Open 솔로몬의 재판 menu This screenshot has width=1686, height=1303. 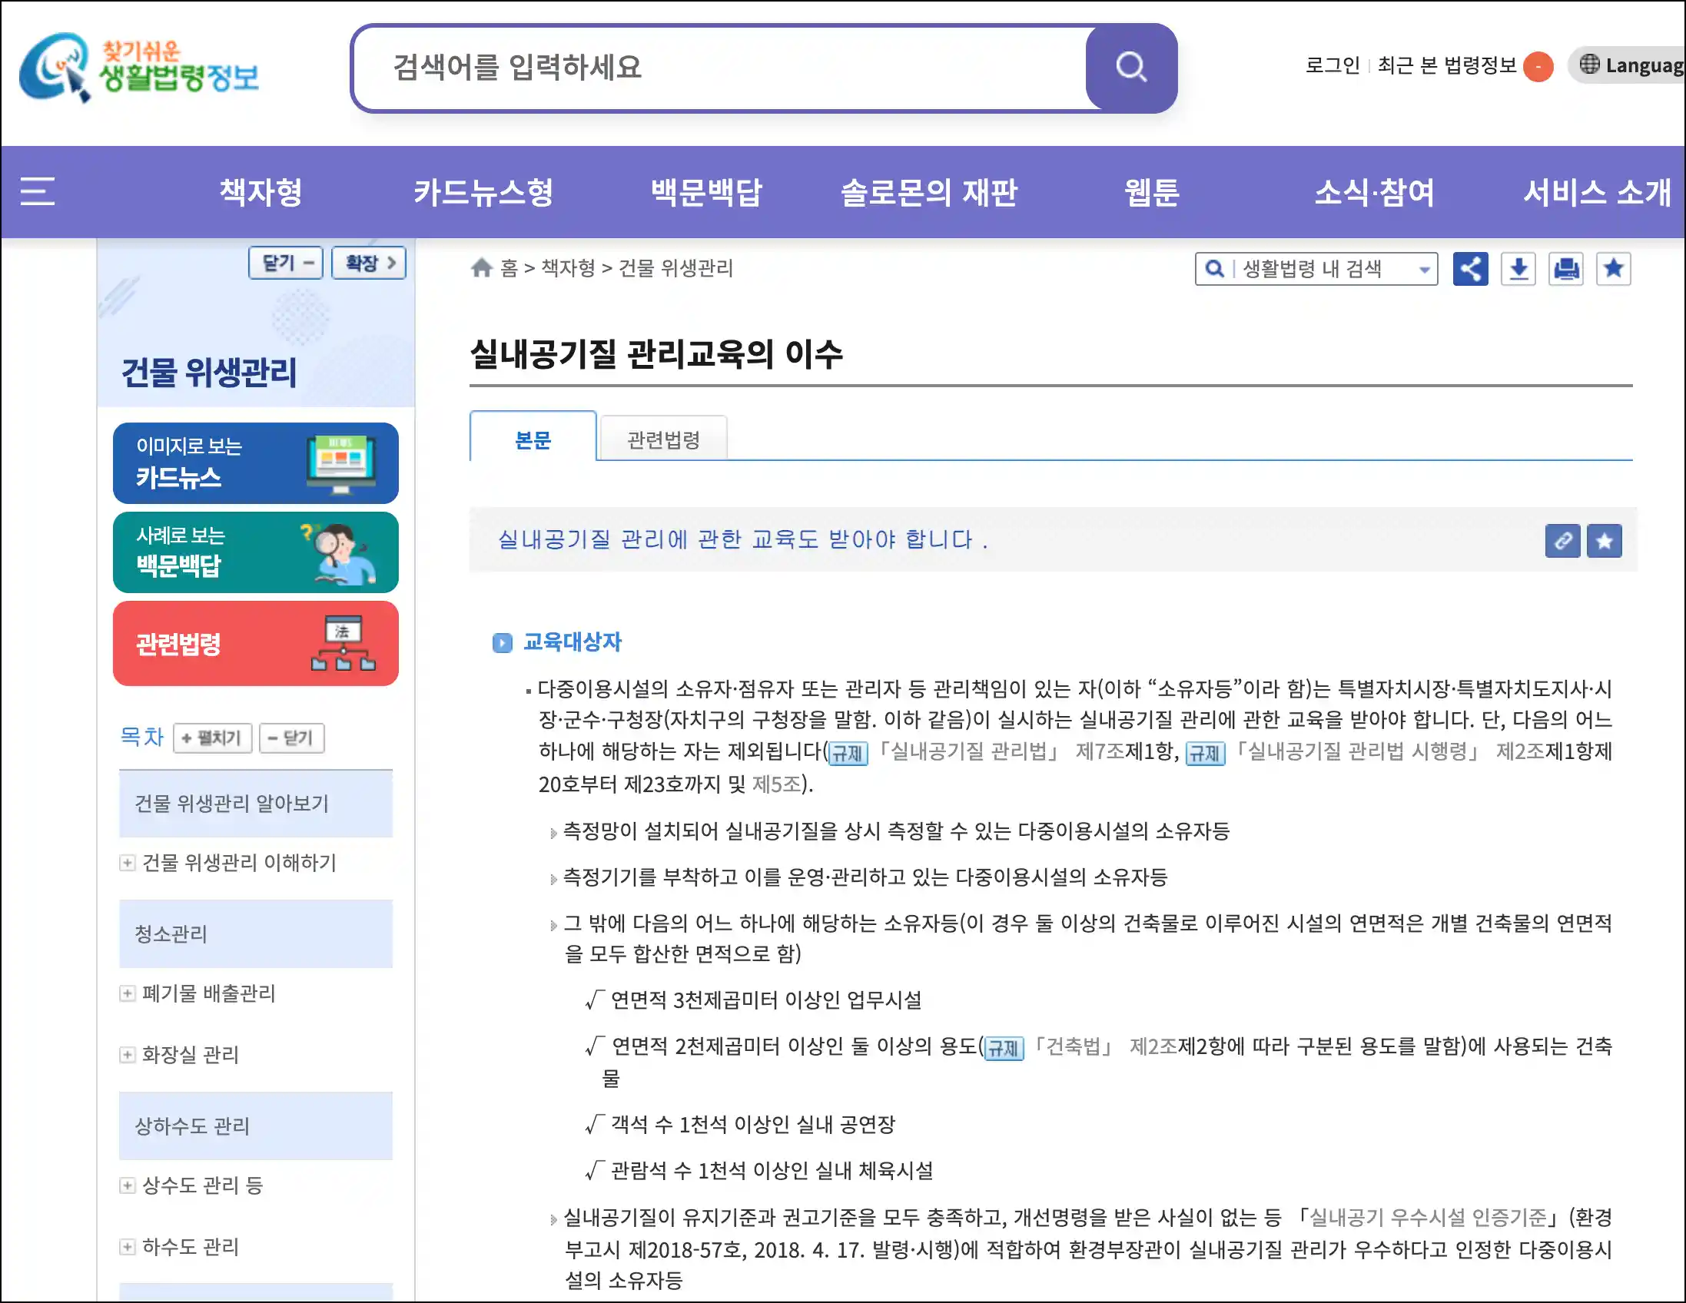(x=929, y=192)
